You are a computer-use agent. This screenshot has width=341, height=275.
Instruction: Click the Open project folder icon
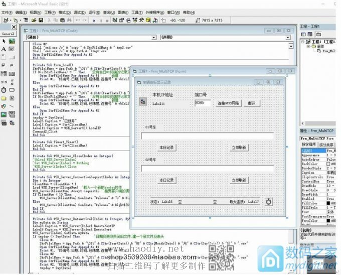33,20
